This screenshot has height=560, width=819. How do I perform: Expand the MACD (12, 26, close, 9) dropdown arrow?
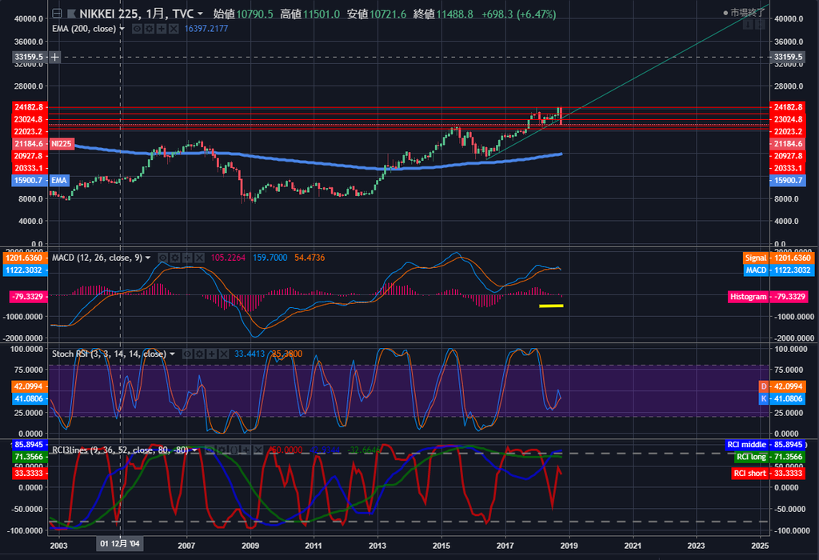click(148, 258)
